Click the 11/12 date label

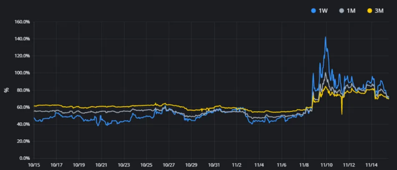pos(349,165)
